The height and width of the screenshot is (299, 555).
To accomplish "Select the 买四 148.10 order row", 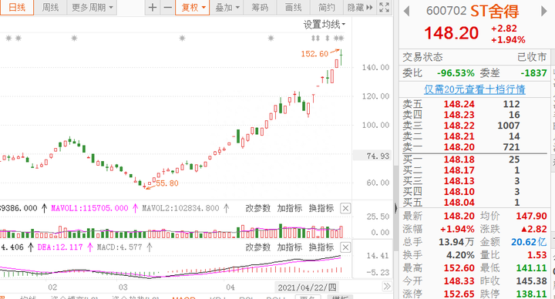I will [x=474, y=191].
